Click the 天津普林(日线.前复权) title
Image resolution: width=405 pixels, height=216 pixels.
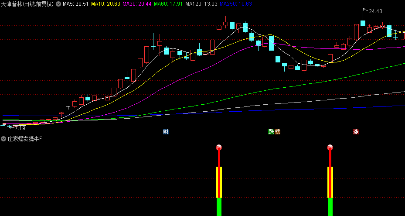tap(27, 4)
